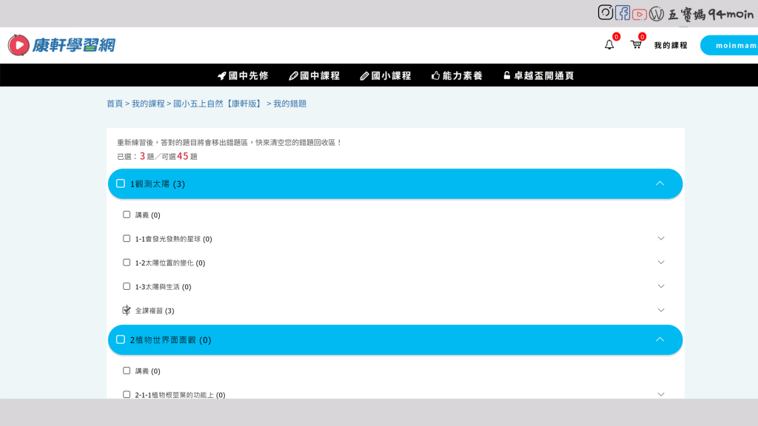Check the 1觀測太陽 (3) chapter checkbox
This screenshot has width=758, height=426.
[x=121, y=183]
